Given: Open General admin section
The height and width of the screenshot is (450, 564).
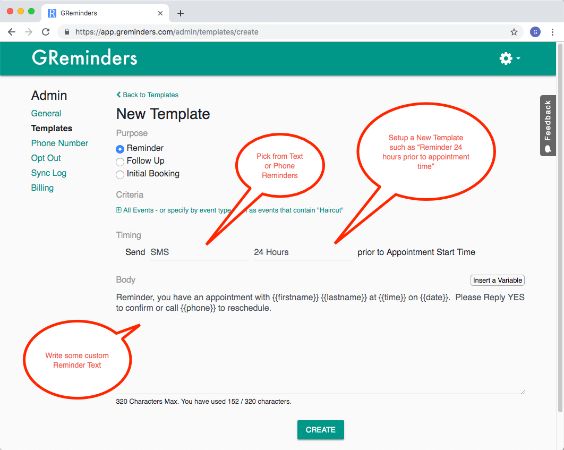Looking at the screenshot, I should 46,113.
